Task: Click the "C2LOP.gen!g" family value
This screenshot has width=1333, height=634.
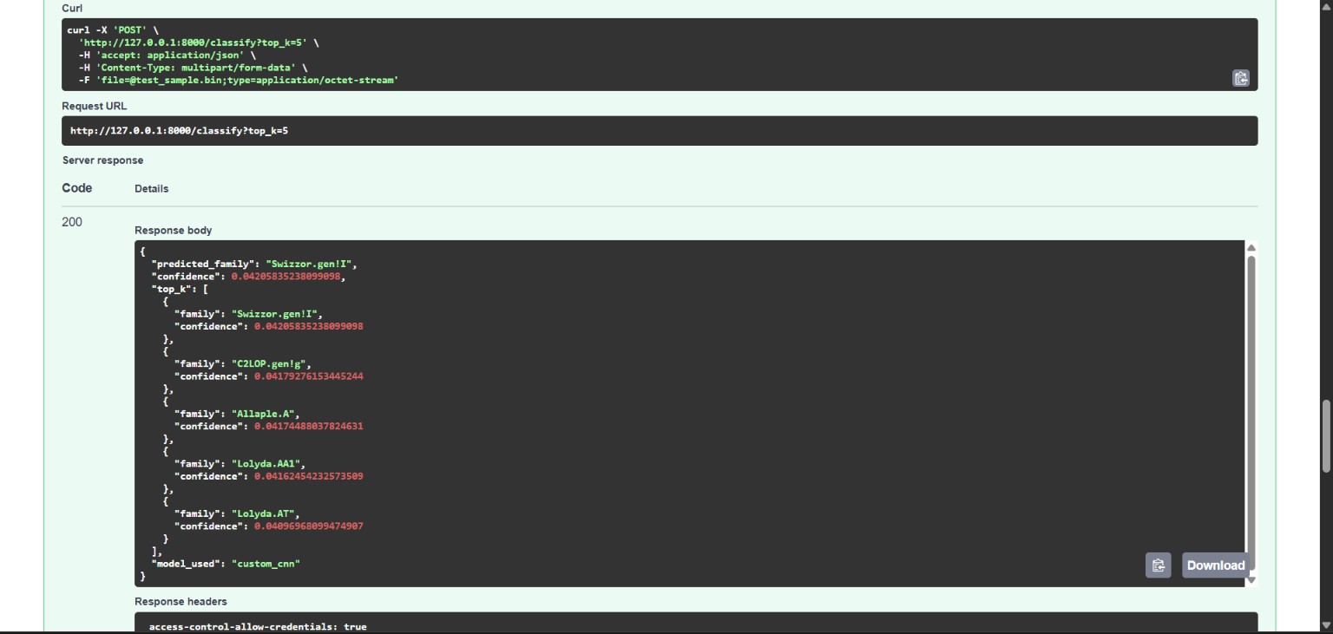Action: (x=271, y=363)
